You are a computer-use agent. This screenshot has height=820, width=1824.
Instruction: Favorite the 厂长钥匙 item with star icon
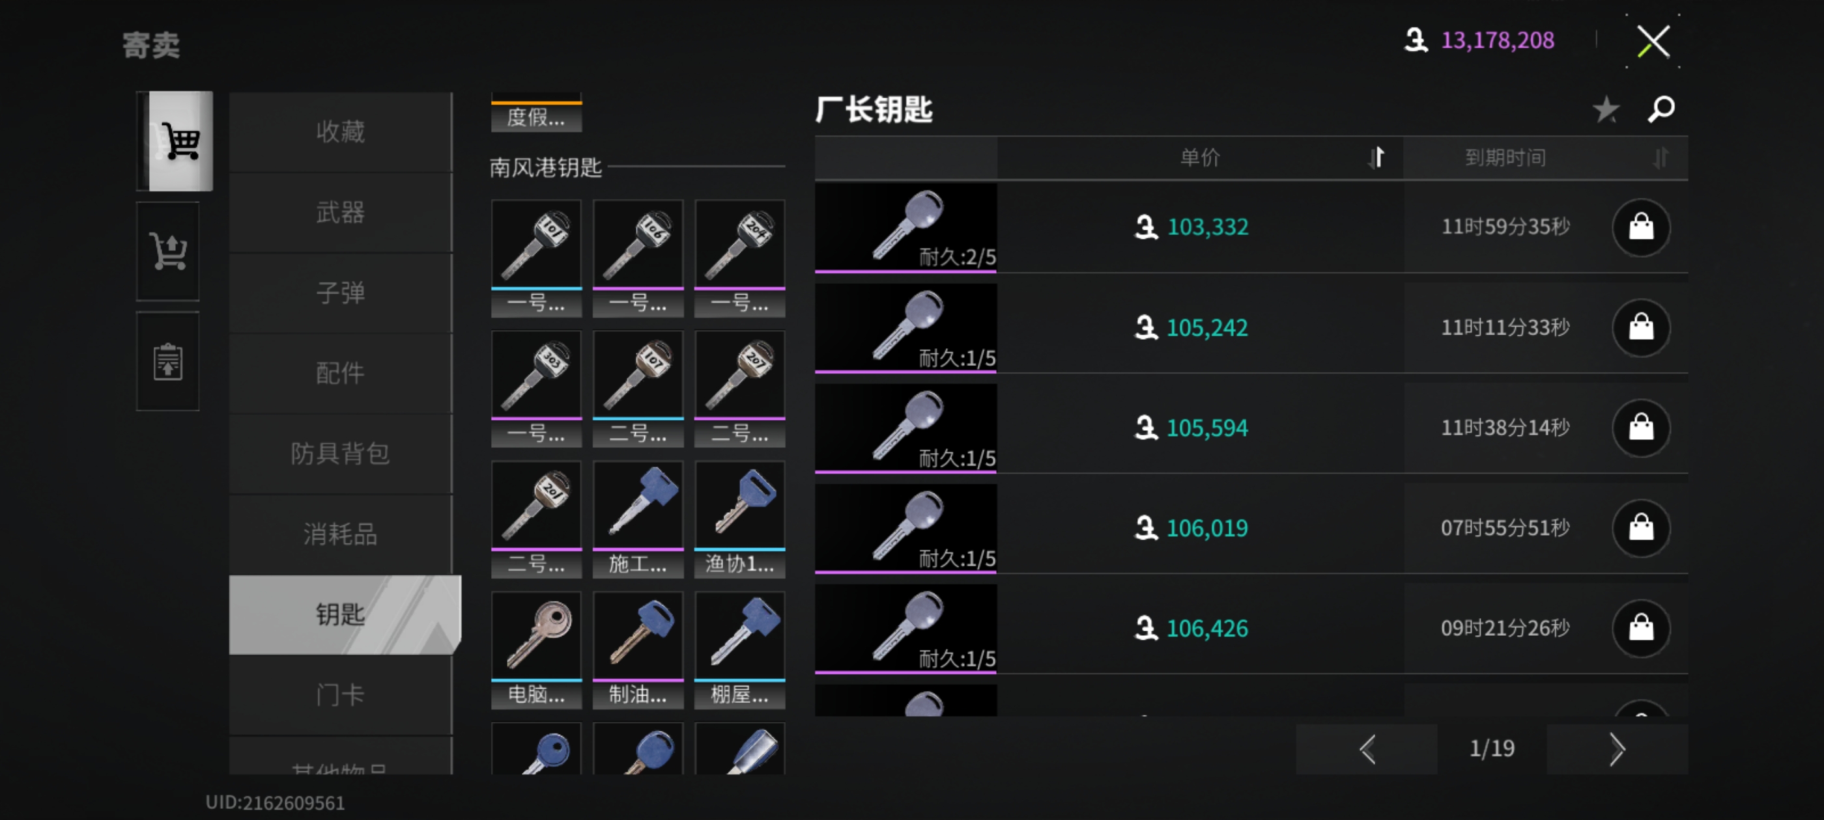click(x=1605, y=110)
